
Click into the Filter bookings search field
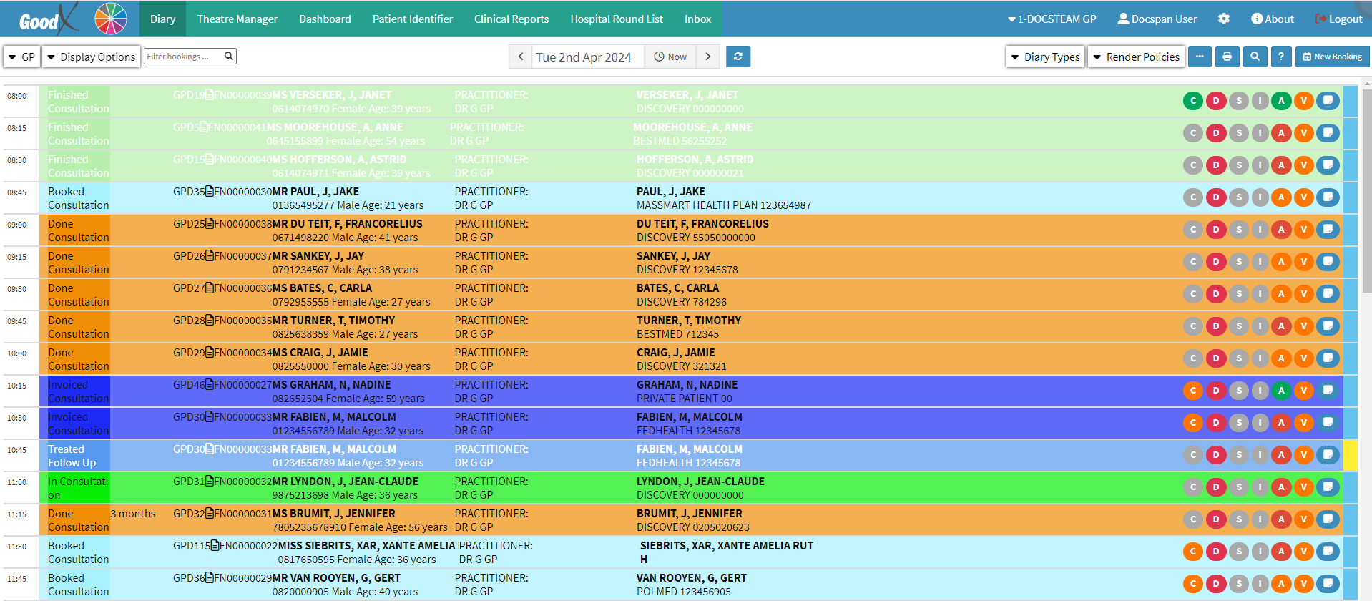[x=184, y=57]
